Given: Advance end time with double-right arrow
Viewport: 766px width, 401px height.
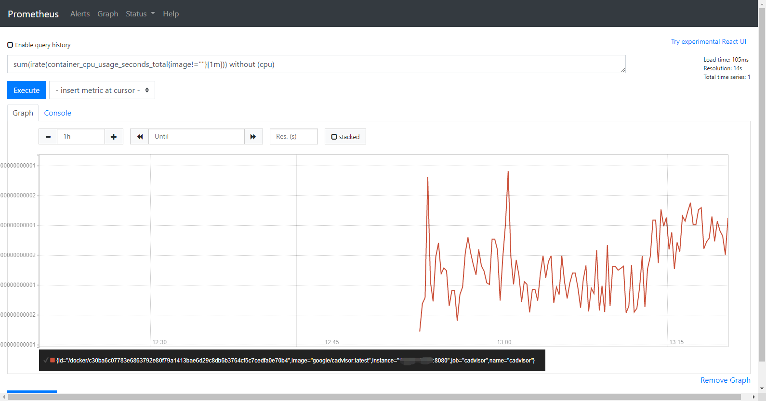Looking at the screenshot, I should (x=253, y=137).
